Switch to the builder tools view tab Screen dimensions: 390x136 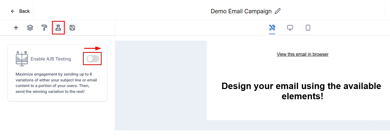[x=272, y=28]
